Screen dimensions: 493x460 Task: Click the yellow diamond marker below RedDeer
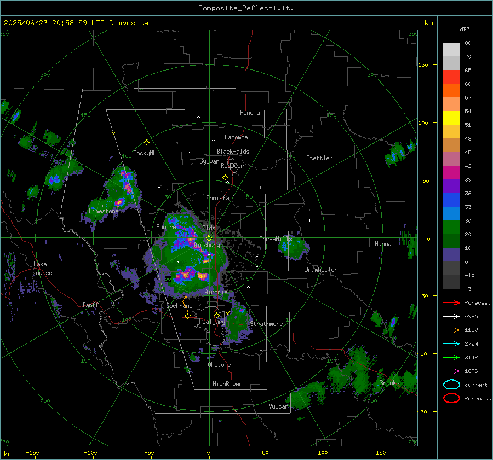click(x=225, y=178)
